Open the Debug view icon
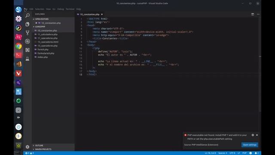The width and height of the screenshot is (275, 155). tap(27, 41)
